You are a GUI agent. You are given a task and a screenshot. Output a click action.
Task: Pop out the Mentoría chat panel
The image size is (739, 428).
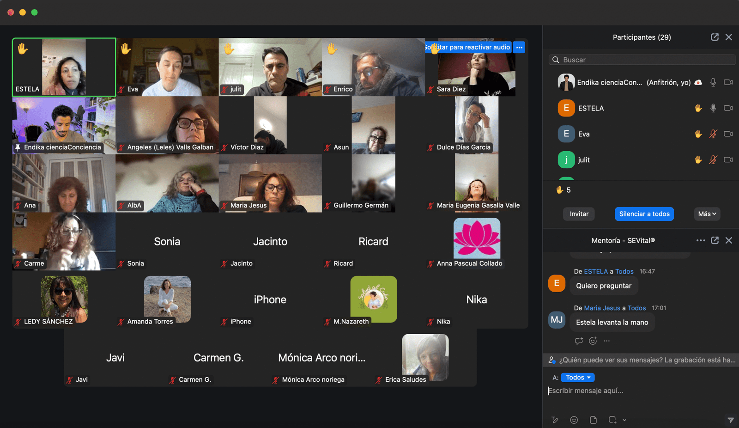pyautogui.click(x=715, y=240)
